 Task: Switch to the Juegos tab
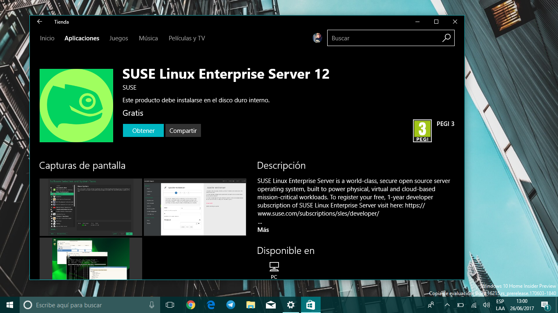118,38
